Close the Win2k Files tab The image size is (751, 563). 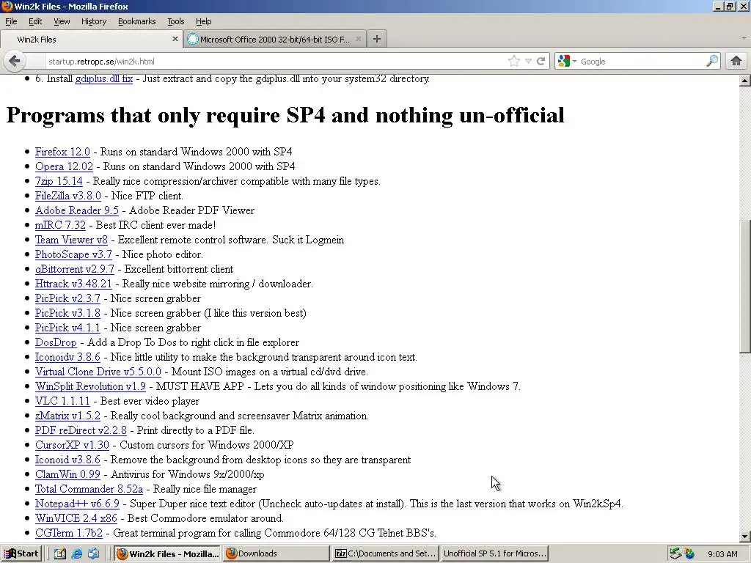(175, 40)
